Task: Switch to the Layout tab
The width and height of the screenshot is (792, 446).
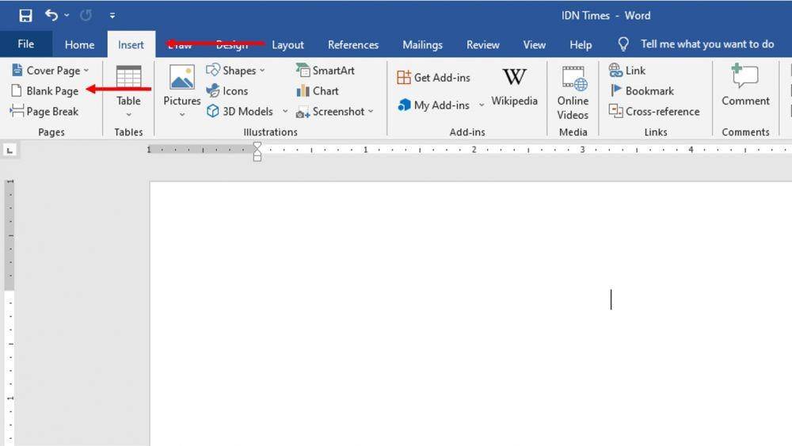Action: click(x=288, y=44)
